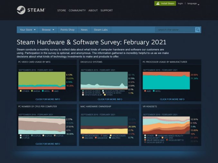
Task: Click the VALVE INDEX HMD legend label
Action: tap(155, 140)
